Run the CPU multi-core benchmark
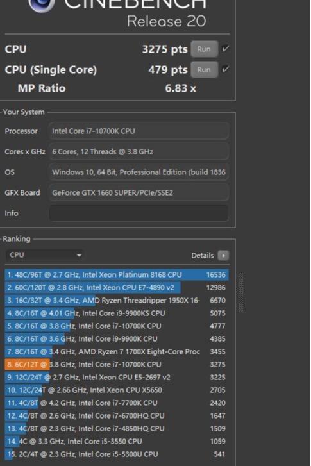The height and width of the screenshot is (466, 311). (x=204, y=49)
